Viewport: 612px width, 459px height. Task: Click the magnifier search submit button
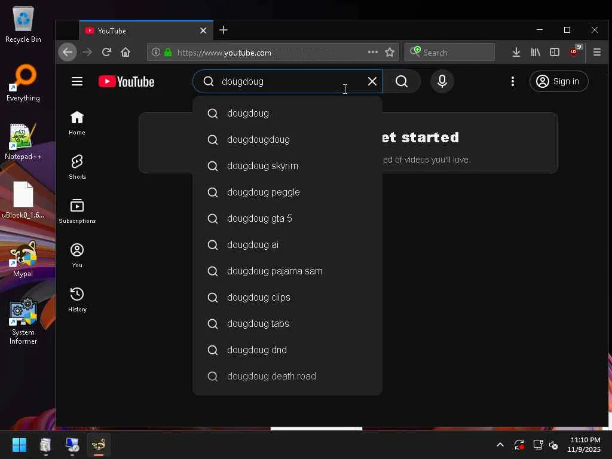tap(402, 81)
